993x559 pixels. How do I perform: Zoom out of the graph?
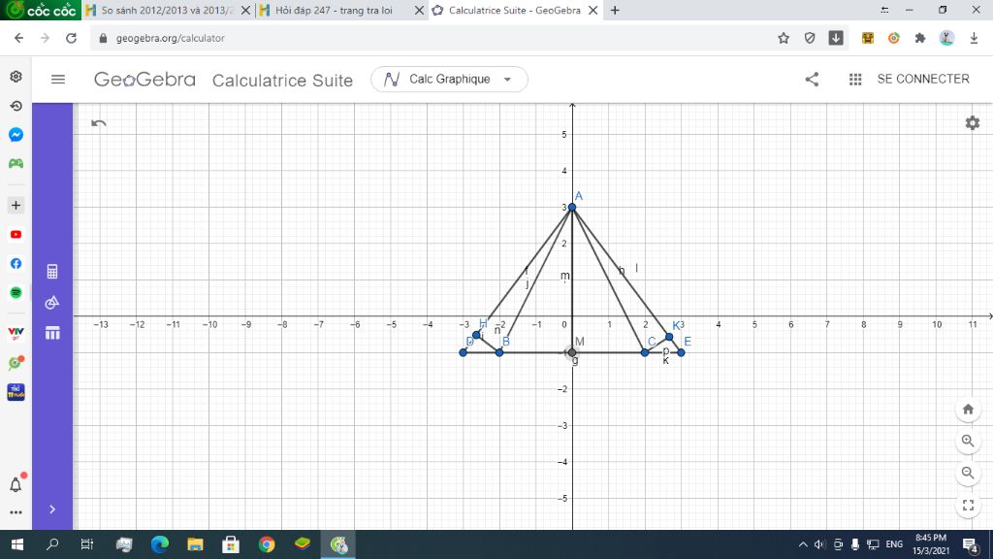click(x=968, y=473)
